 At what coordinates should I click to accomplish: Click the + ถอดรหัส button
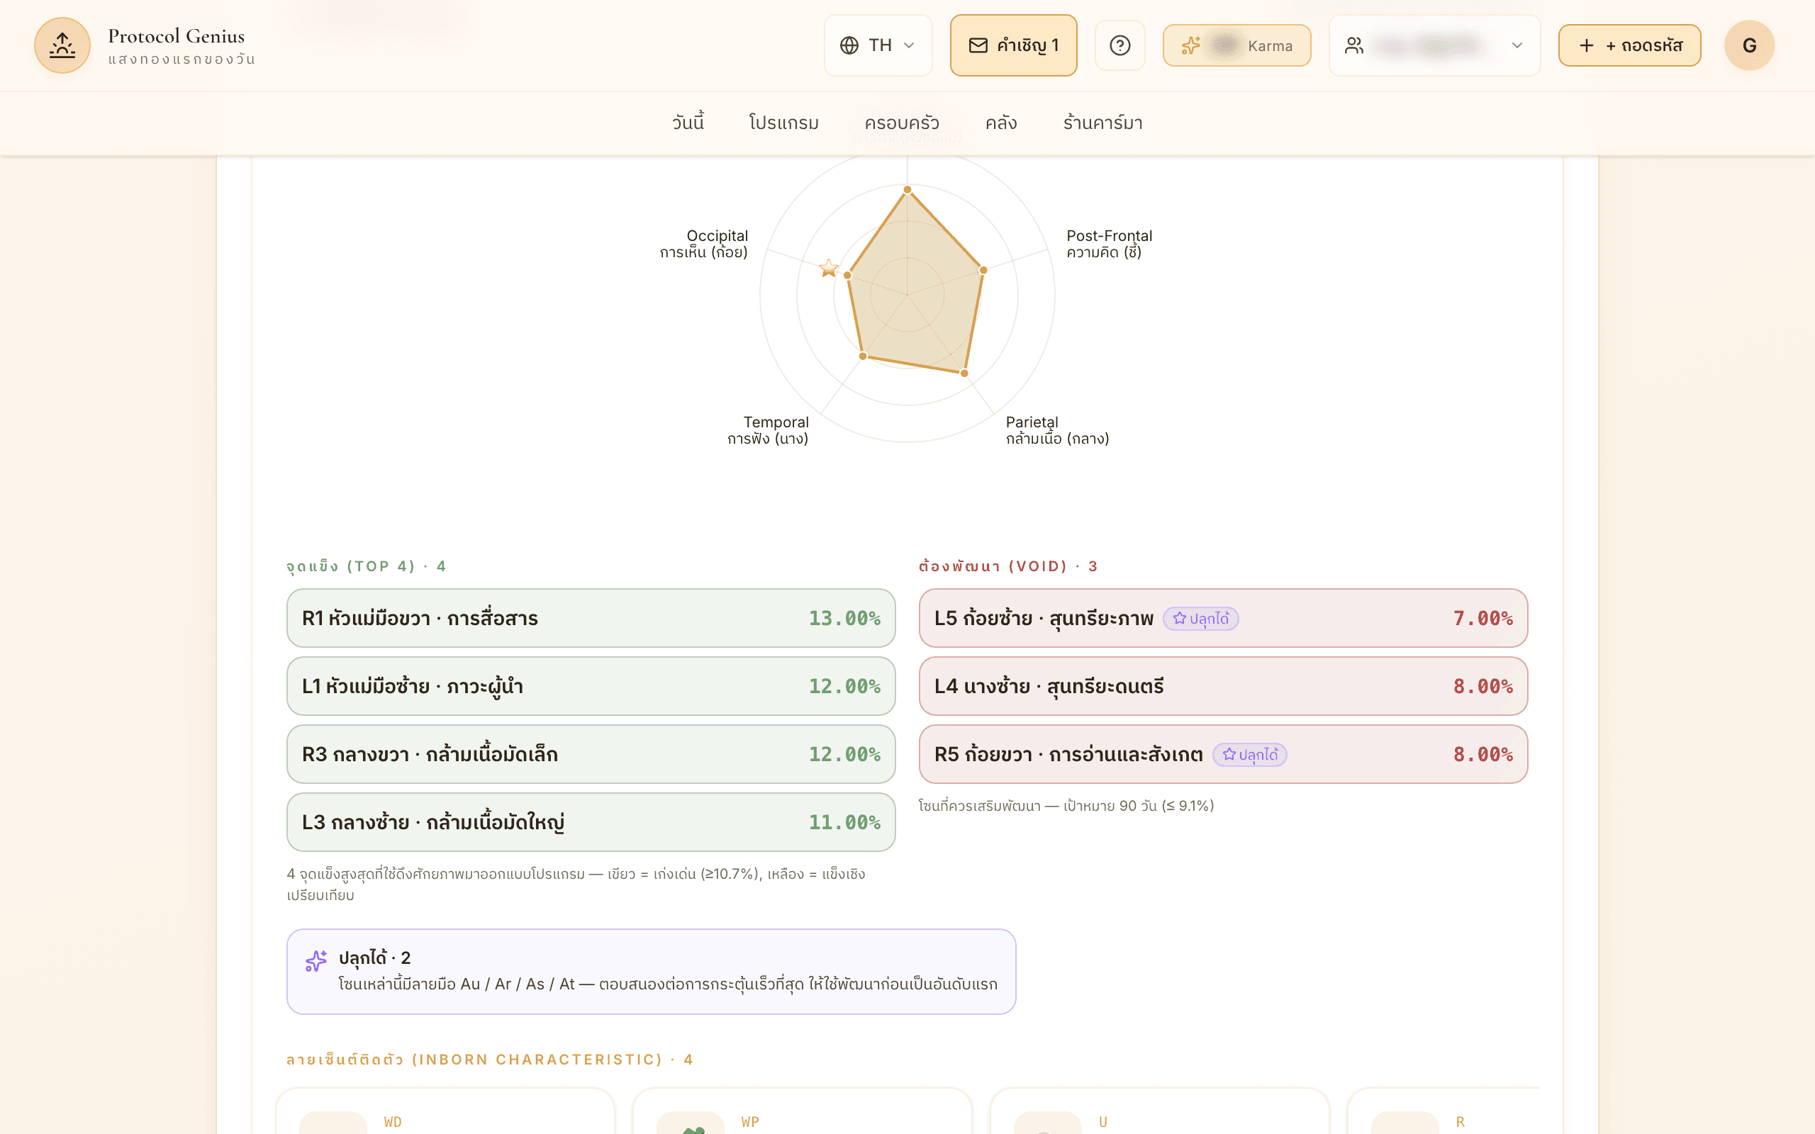point(1629,46)
